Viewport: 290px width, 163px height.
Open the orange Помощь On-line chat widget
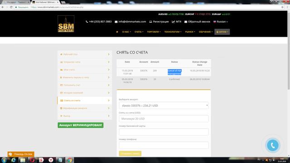click(21, 154)
